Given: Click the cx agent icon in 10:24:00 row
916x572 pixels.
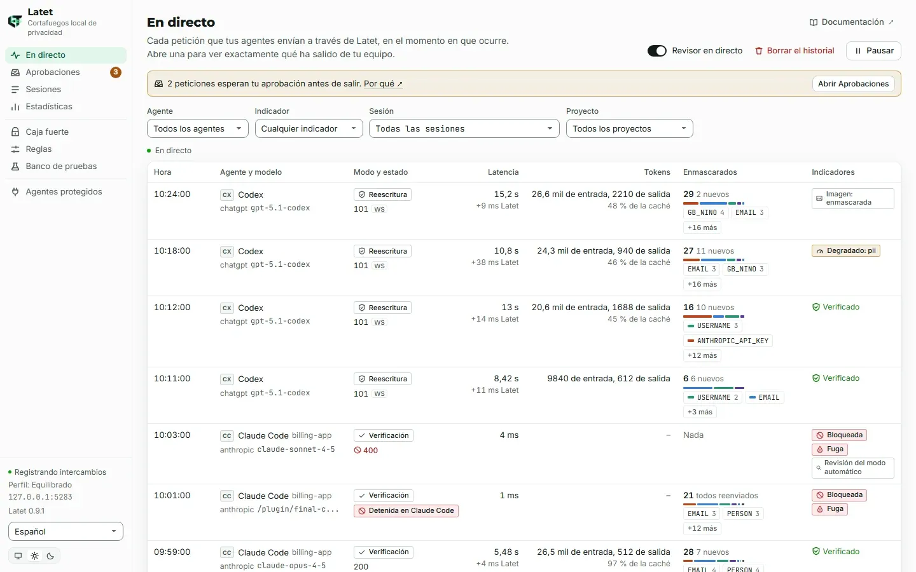Looking at the screenshot, I should 227,195.
